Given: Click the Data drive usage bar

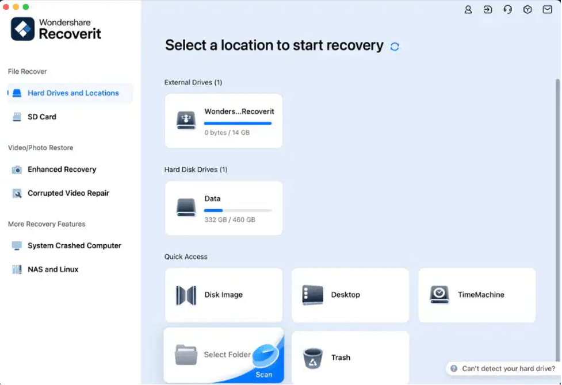Looking at the screenshot, I should (x=238, y=210).
